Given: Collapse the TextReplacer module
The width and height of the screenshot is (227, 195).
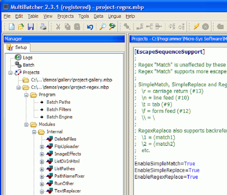Looking at the screenshot, I should coord(42,191).
